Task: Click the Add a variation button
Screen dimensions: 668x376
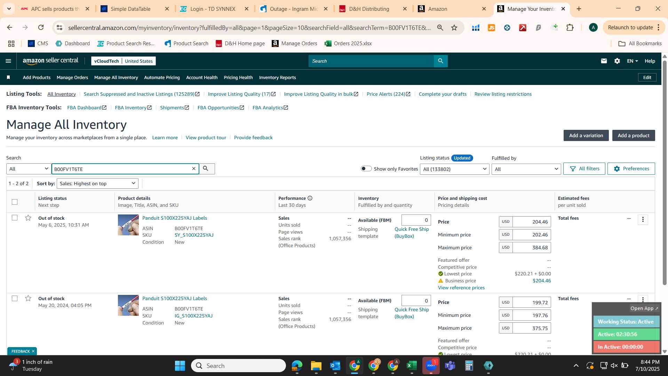Action: 586,135
